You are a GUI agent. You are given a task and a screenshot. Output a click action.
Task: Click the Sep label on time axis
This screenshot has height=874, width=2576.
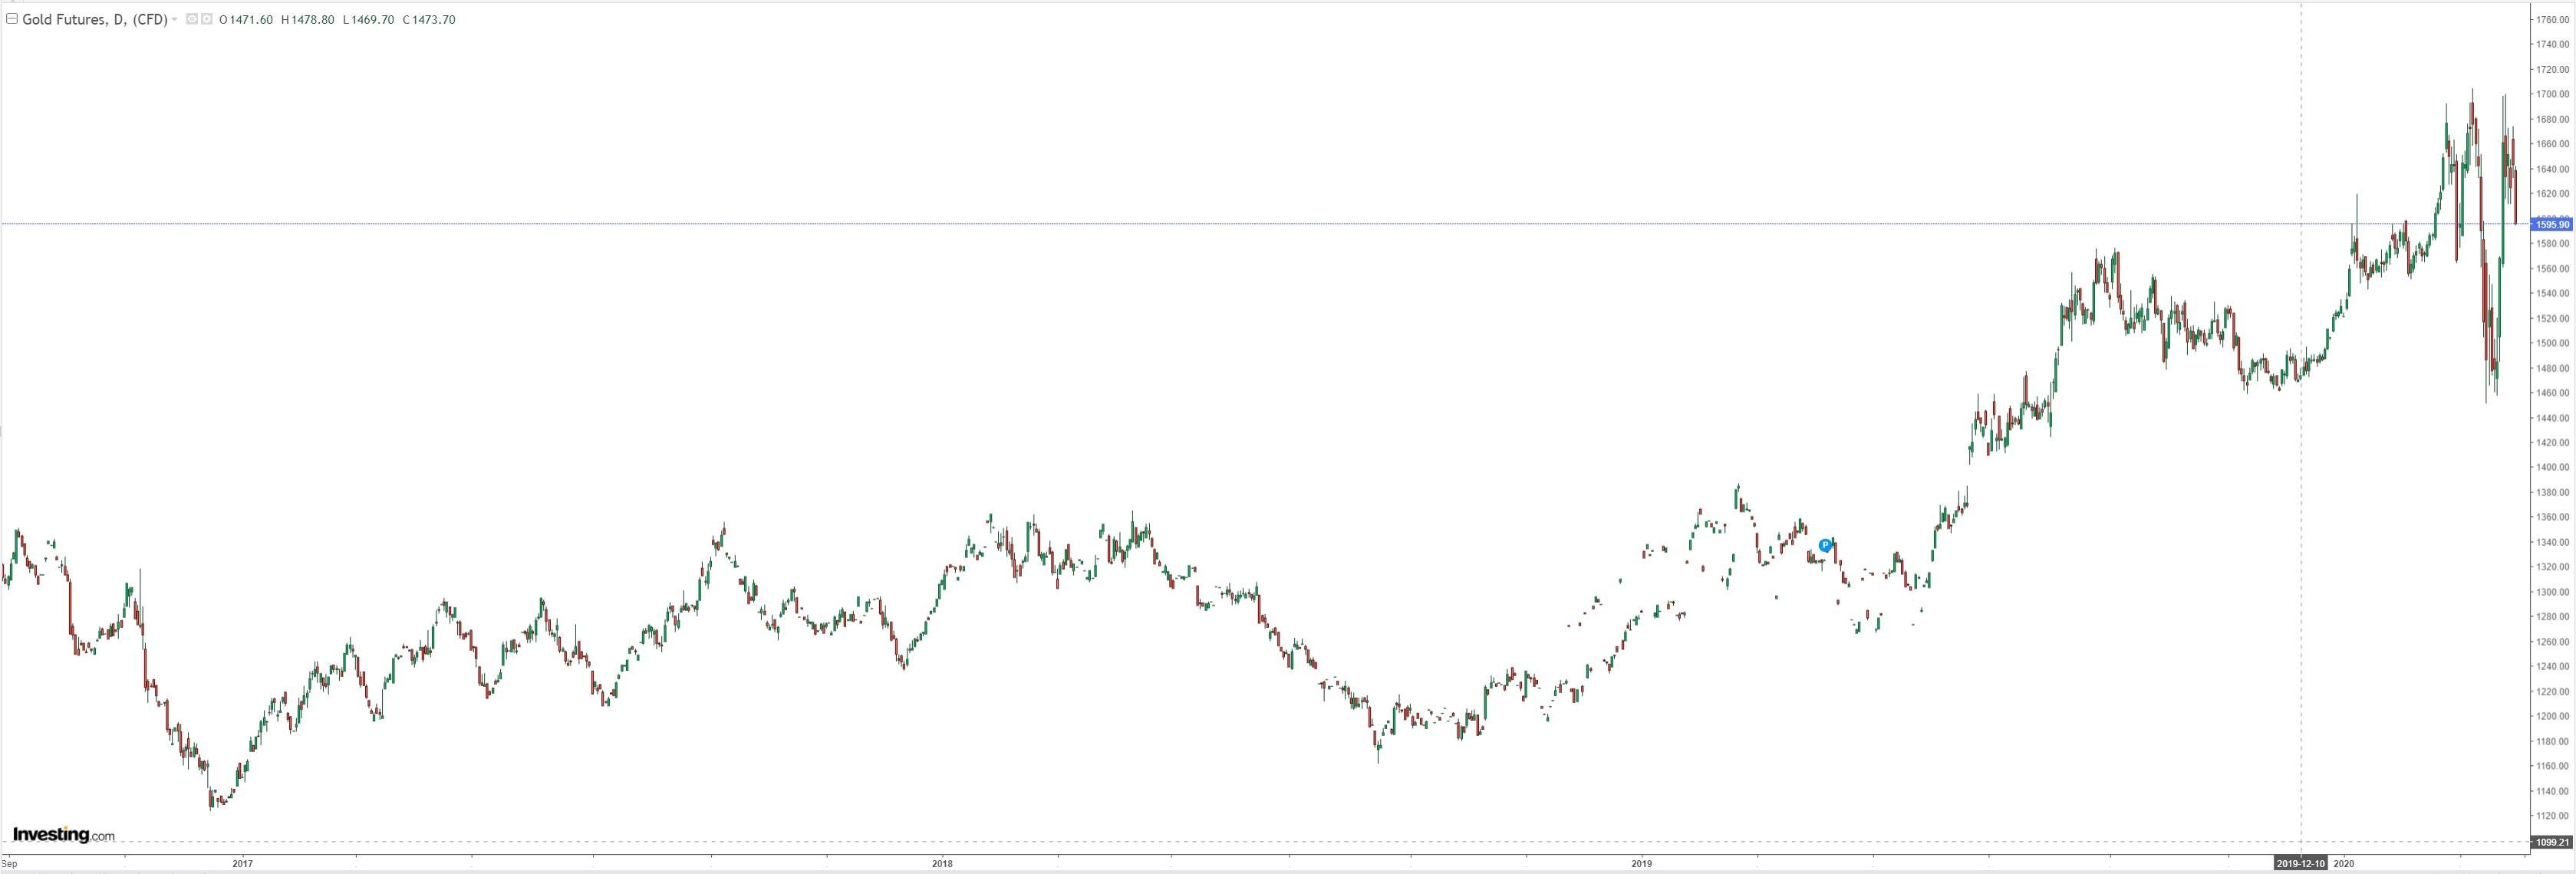(x=10, y=863)
